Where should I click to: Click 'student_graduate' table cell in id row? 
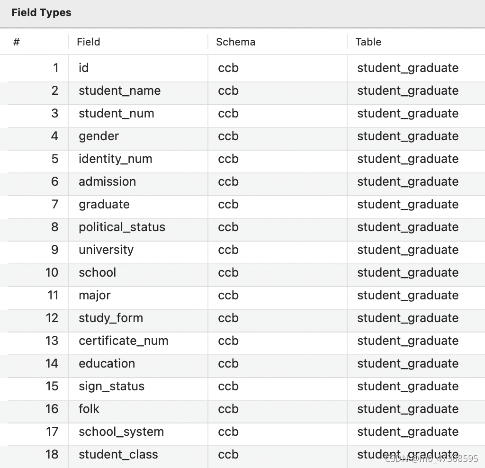tap(416, 68)
